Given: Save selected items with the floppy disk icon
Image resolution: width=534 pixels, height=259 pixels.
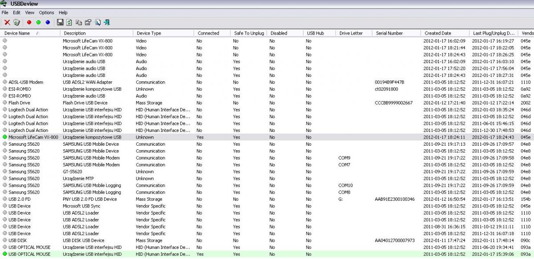Looking at the screenshot, I should [60, 22].
